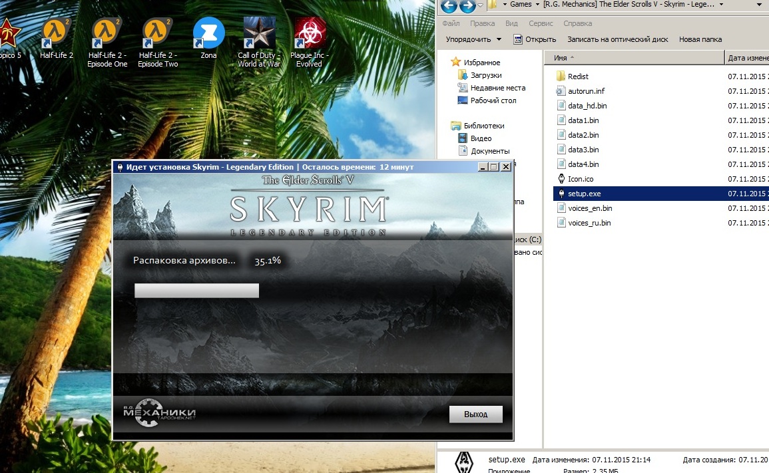This screenshot has height=473, width=769.
Task: Click the Библиотеки icon in sidebar
Action: coord(455,126)
